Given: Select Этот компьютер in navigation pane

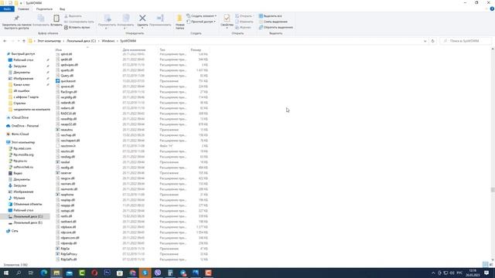Looking at the screenshot, I should 22,142.
